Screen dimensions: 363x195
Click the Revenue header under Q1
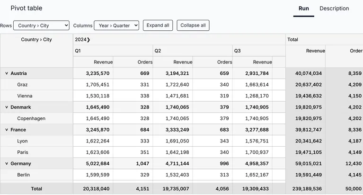[x=93, y=62]
